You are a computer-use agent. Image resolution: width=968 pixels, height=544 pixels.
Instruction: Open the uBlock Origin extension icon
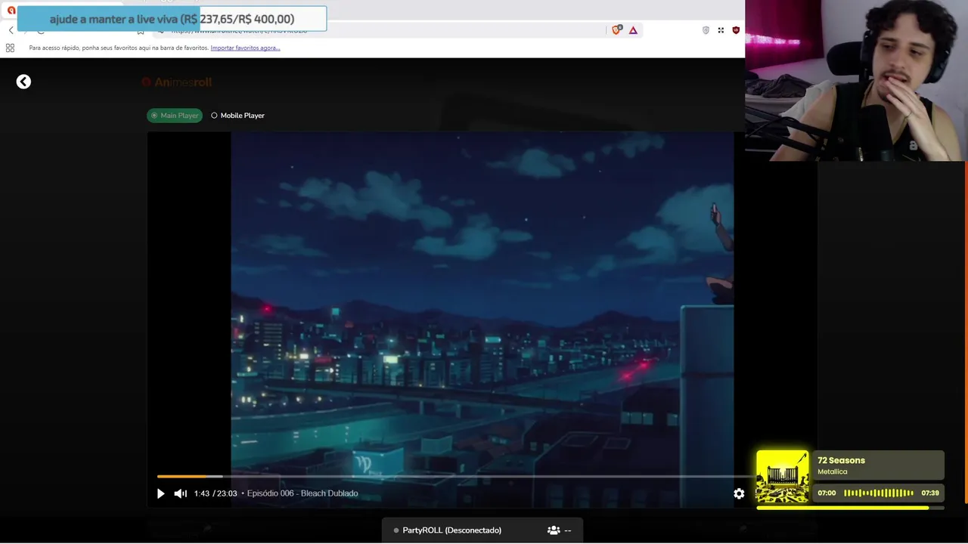tap(736, 30)
